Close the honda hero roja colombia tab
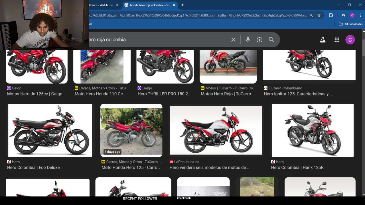Screen dimensions: 365x205 174,5
